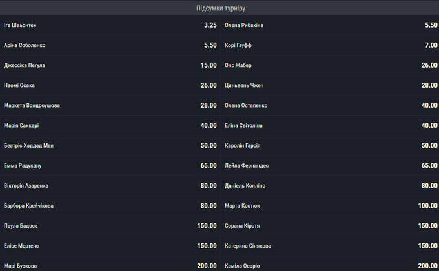The width and height of the screenshot is (439, 271).
Task: Select Емма Радукану at 65.00
Action: (x=110, y=166)
